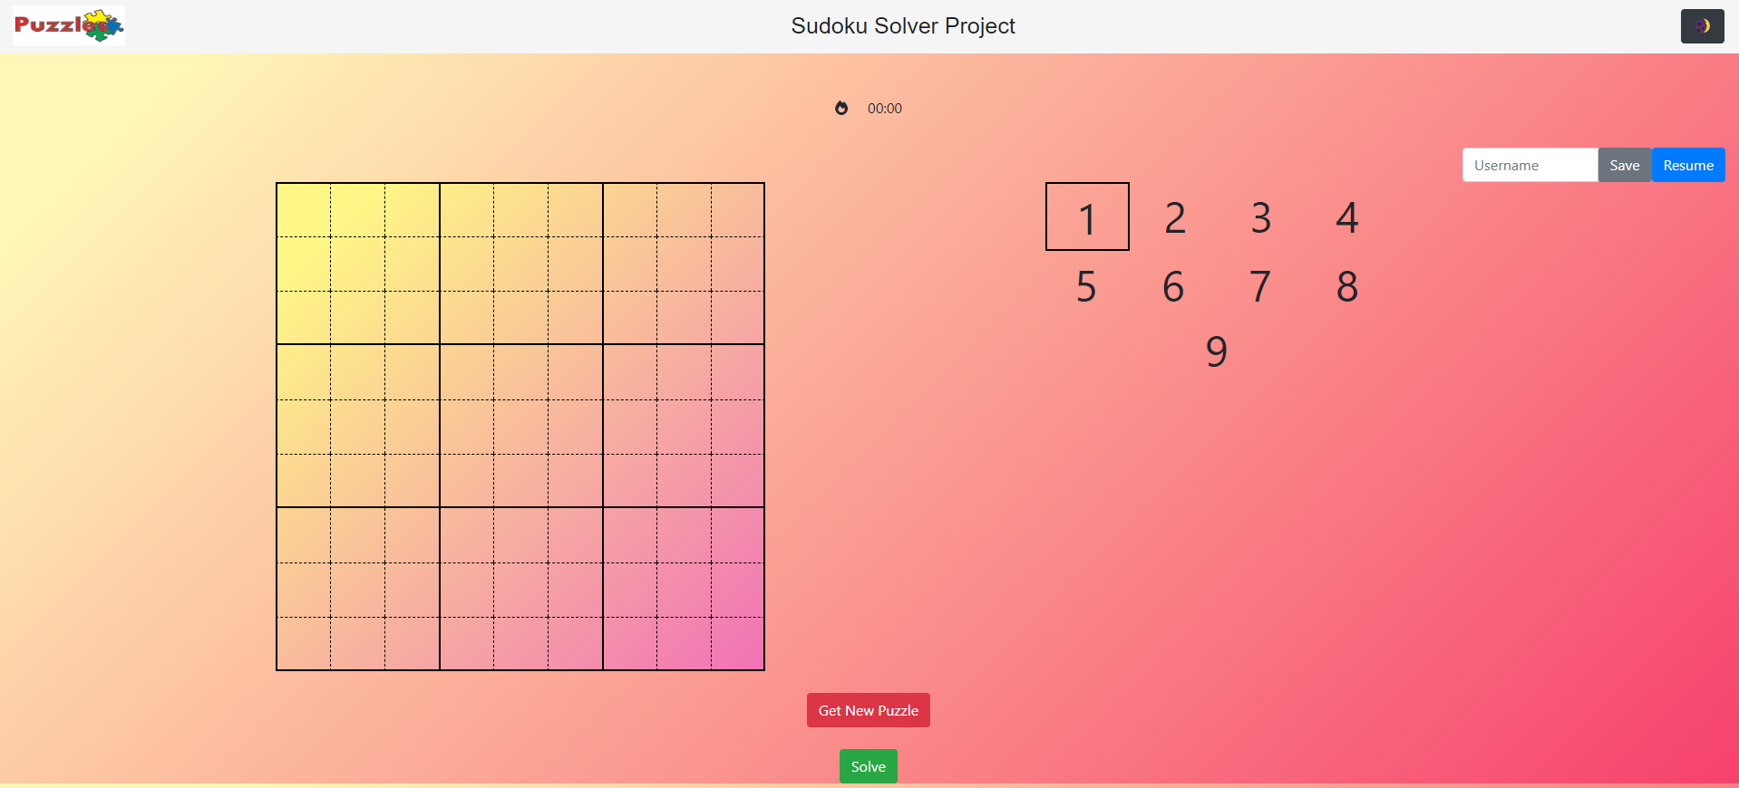
Task: Click the Puzzles logo
Action: (x=68, y=25)
